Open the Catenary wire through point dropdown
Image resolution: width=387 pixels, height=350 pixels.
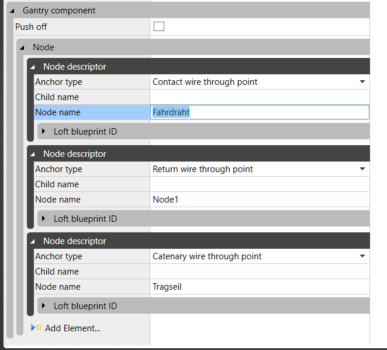[x=362, y=256]
